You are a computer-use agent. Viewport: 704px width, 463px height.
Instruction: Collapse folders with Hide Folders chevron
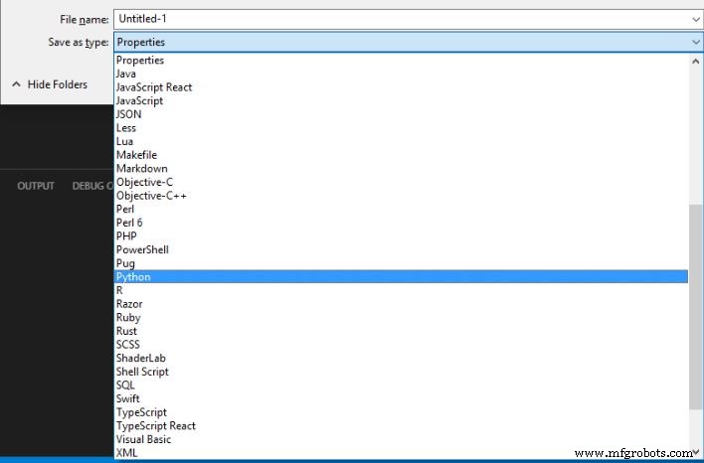pos(17,85)
